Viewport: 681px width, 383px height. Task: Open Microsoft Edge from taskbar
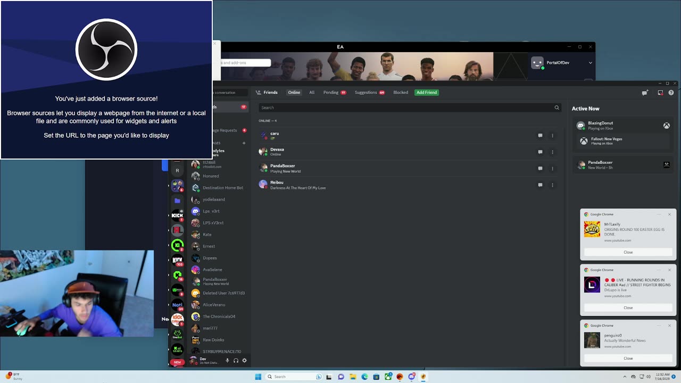[x=364, y=377]
